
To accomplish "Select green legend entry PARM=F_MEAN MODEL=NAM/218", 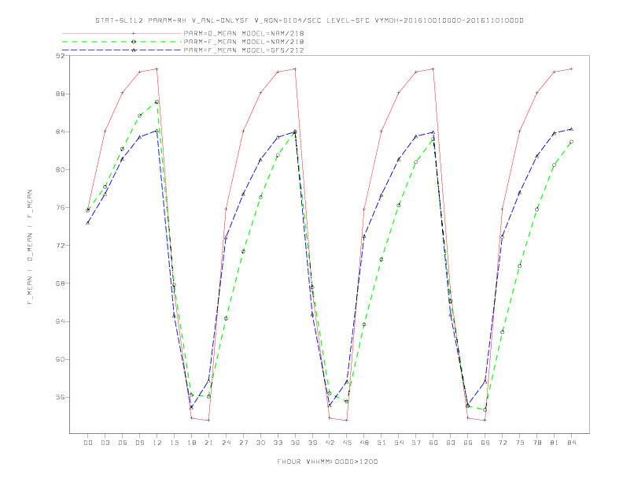I will coord(244,42).
